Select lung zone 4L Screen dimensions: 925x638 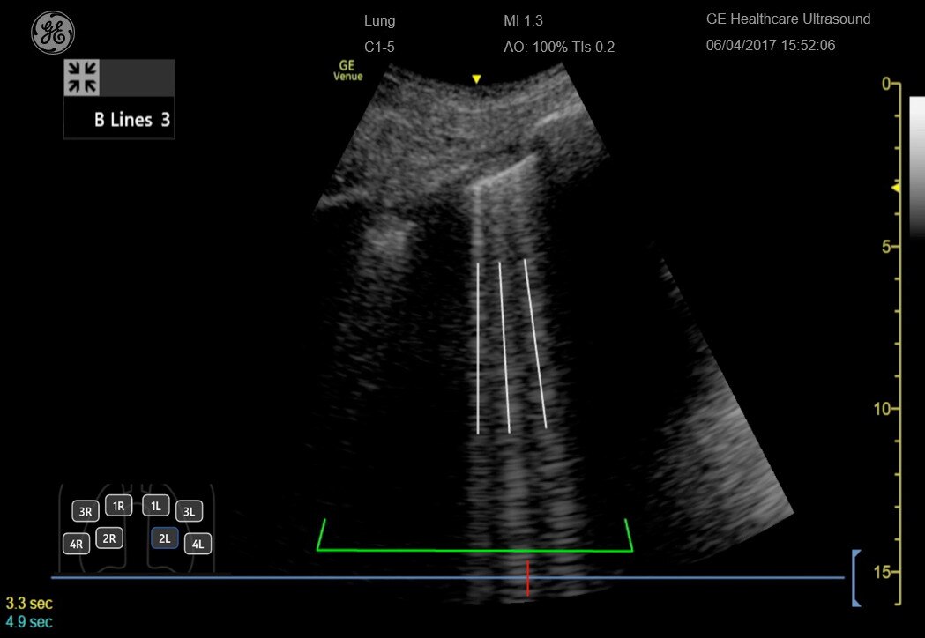[198, 544]
